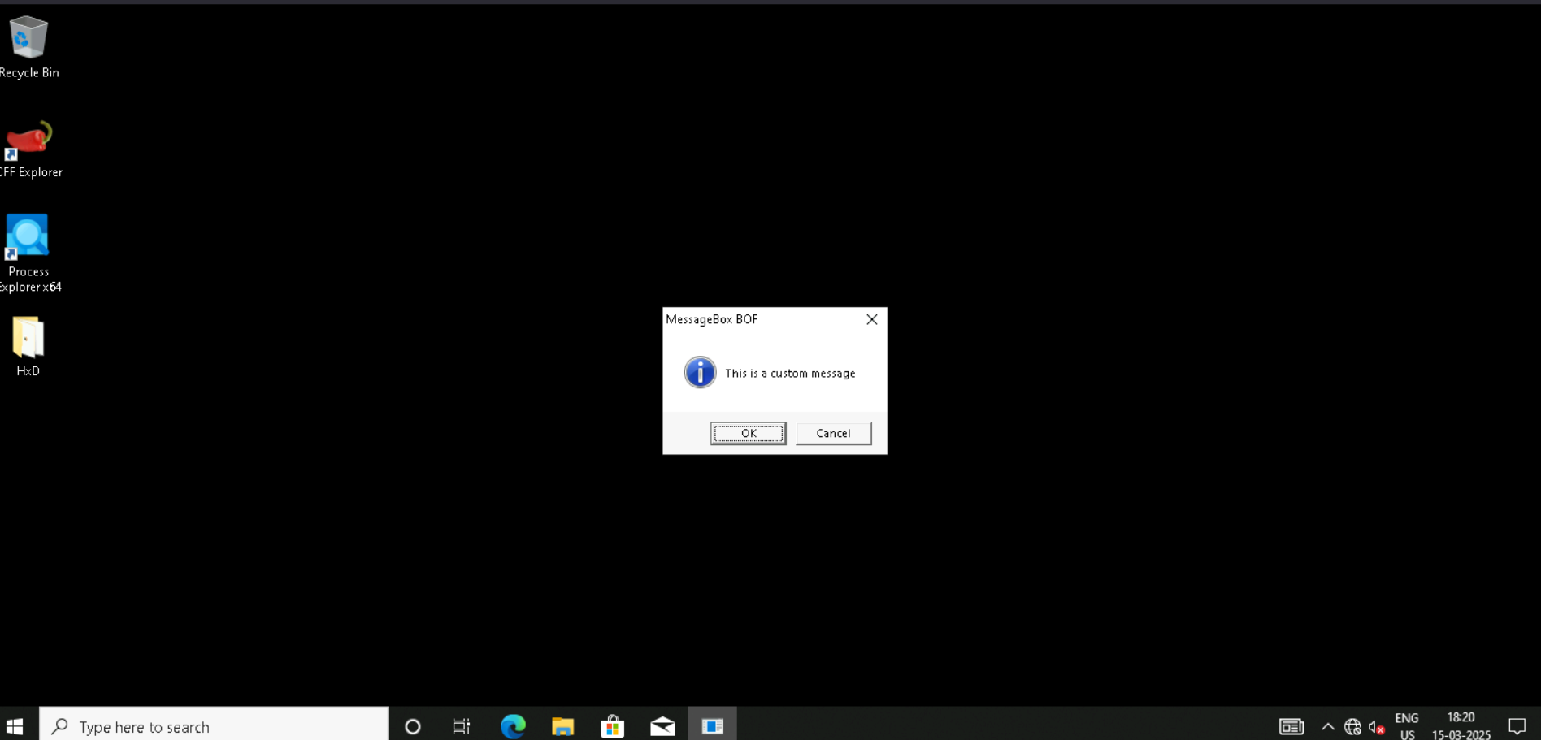This screenshot has width=1541, height=740.
Task: Open the Windows Start menu
Action: [x=15, y=726]
